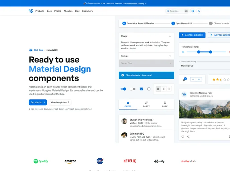
Task: Click the Get started button
Action: click(x=38, y=102)
